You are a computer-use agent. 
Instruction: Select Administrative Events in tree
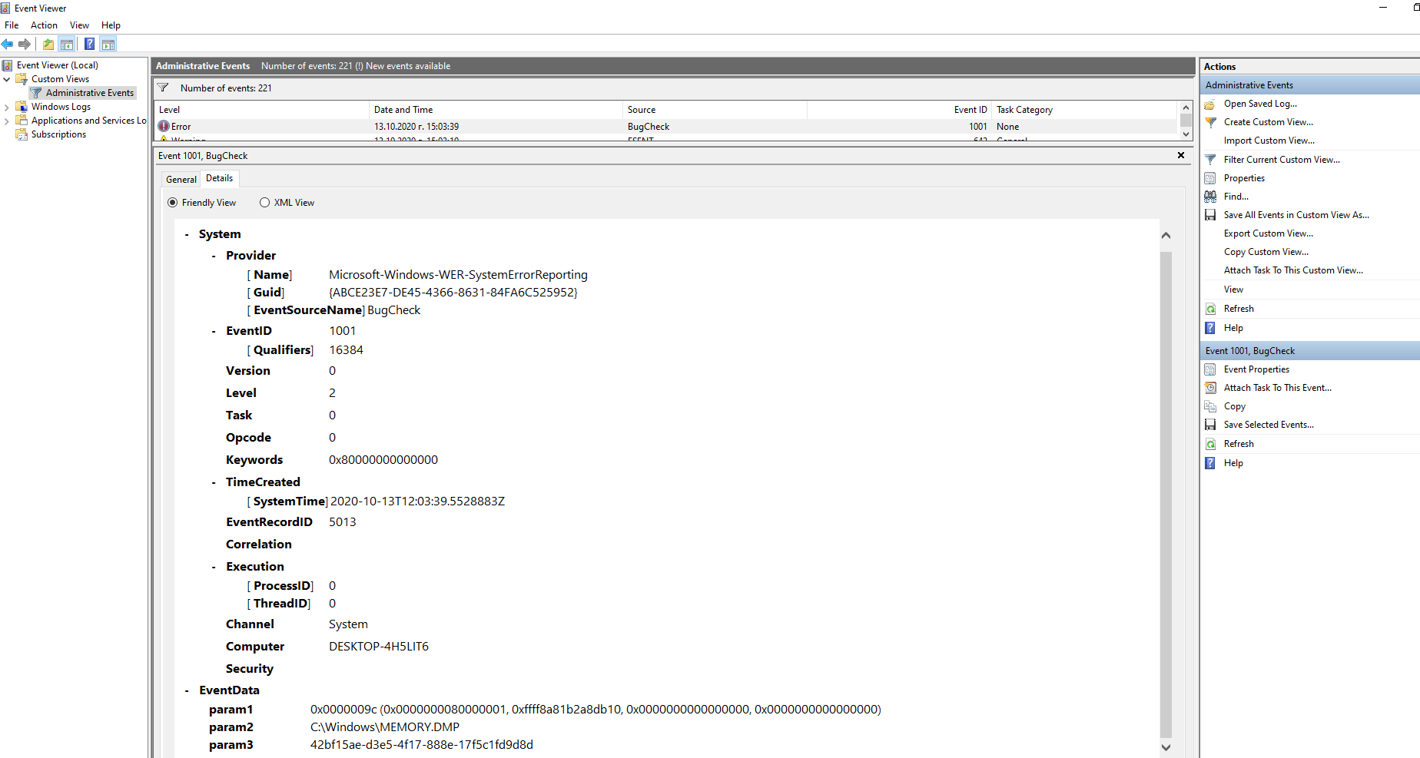coord(89,93)
